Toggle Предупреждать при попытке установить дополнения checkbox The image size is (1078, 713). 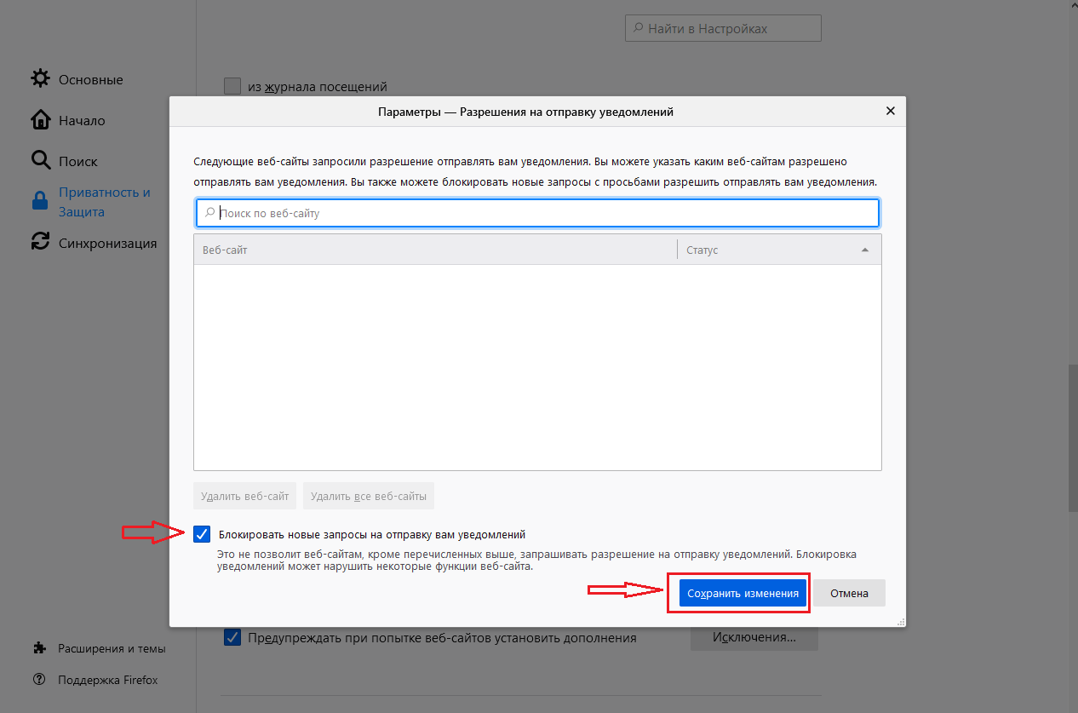point(232,637)
